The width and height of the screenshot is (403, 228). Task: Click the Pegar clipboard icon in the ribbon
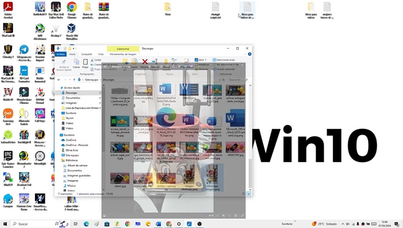pyautogui.click(x=85, y=63)
